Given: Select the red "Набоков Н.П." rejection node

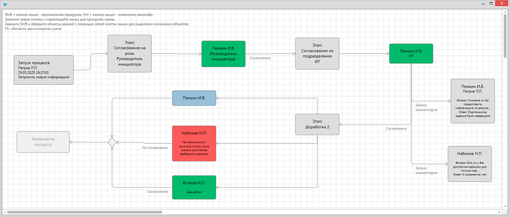Looking at the screenshot, I should tap(195, 143).
